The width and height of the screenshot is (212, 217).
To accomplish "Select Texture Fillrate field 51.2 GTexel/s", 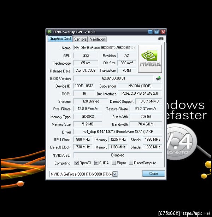I will click(146, 109).
